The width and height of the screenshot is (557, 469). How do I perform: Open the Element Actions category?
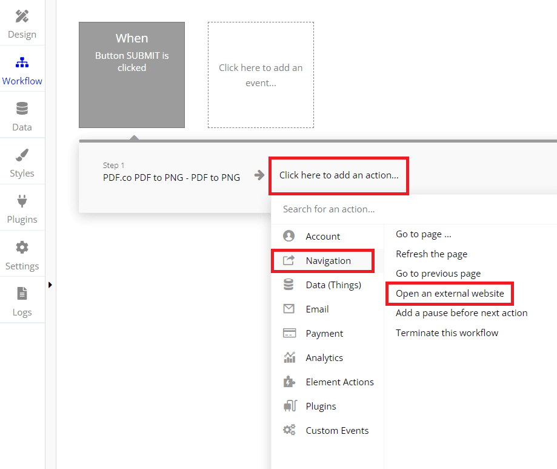coord(339,382)
